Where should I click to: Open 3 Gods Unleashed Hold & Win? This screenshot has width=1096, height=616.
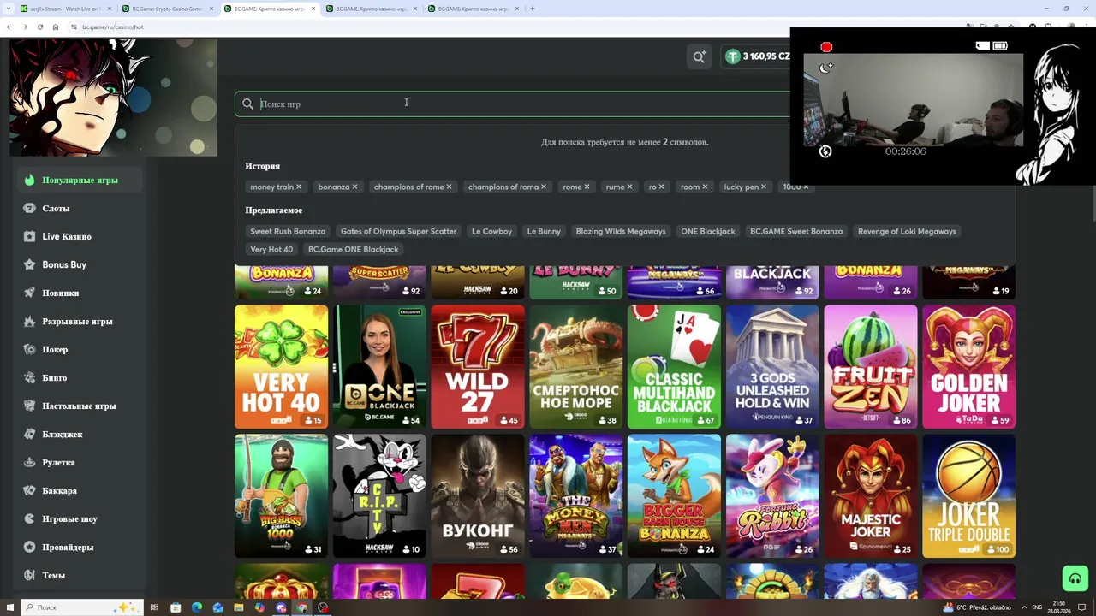point(772,366)
